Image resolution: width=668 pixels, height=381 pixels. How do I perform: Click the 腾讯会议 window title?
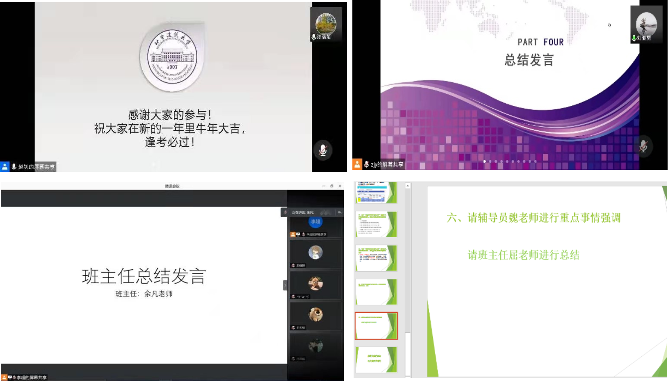(x=172, y=186)
